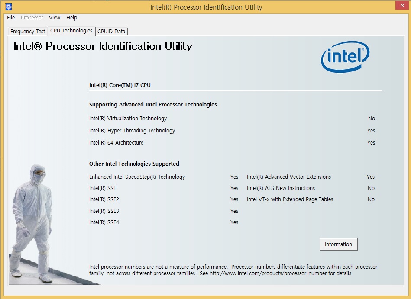The image size is (411, 299).
Task: Click the Intel(R) SSE2 label
Action: pos(104,199)
